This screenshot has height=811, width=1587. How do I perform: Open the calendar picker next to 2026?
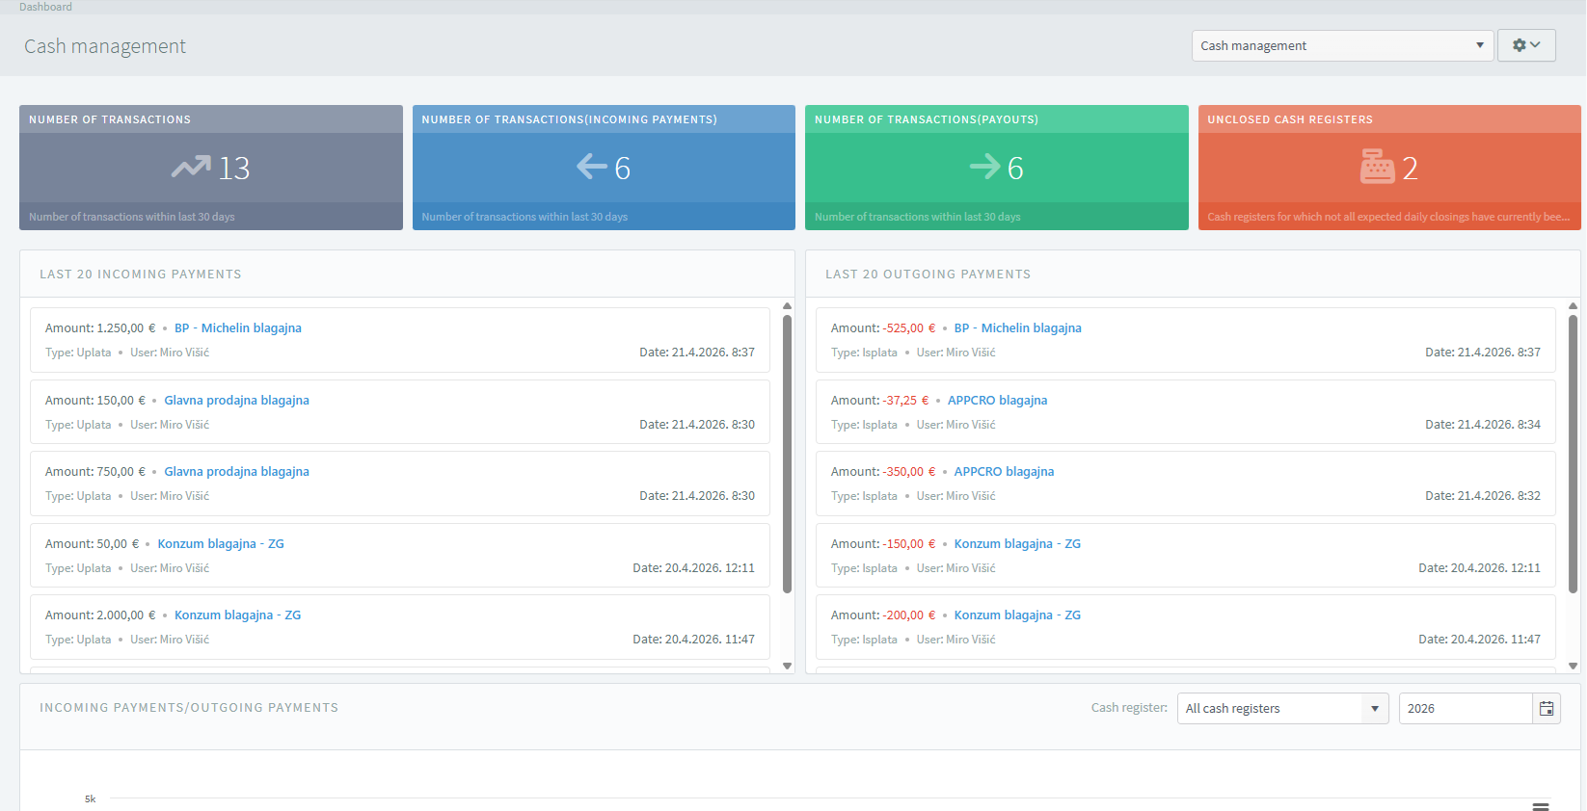1546,709
